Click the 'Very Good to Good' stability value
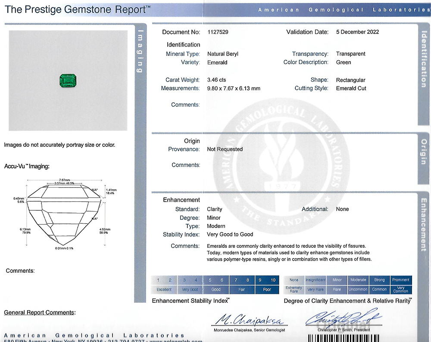431x342 pixels. [230, 234]
